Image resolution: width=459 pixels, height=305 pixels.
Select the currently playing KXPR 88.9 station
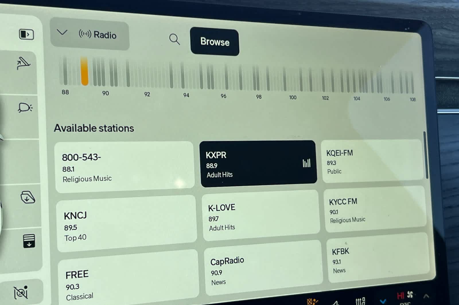point(258,163)
